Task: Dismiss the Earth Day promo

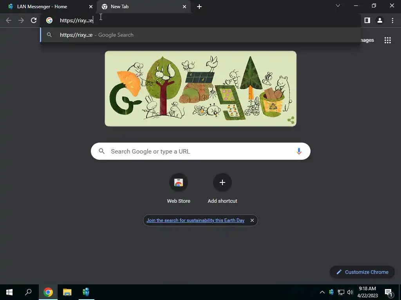Action: 252,220
